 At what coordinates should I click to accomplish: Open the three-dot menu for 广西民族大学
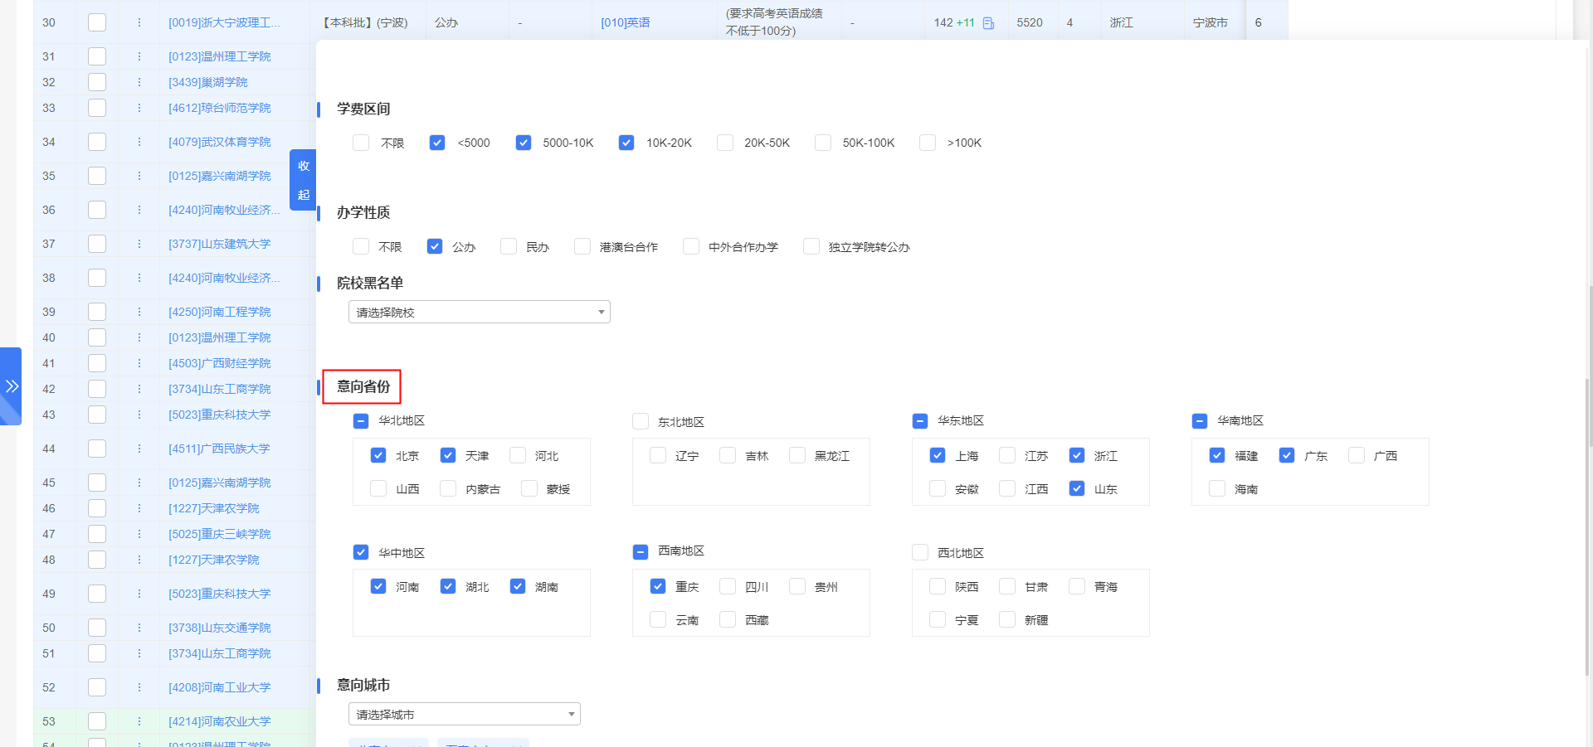pos(139,449)
